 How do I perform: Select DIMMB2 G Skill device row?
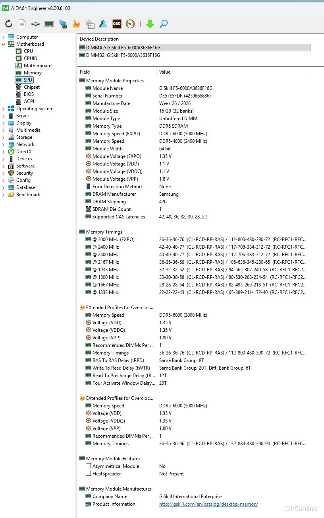(194, 55)
